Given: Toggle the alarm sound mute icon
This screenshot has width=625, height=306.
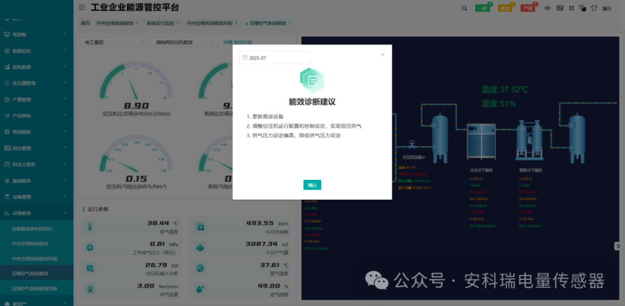Looking at the screenshot, I should (547, 8).
